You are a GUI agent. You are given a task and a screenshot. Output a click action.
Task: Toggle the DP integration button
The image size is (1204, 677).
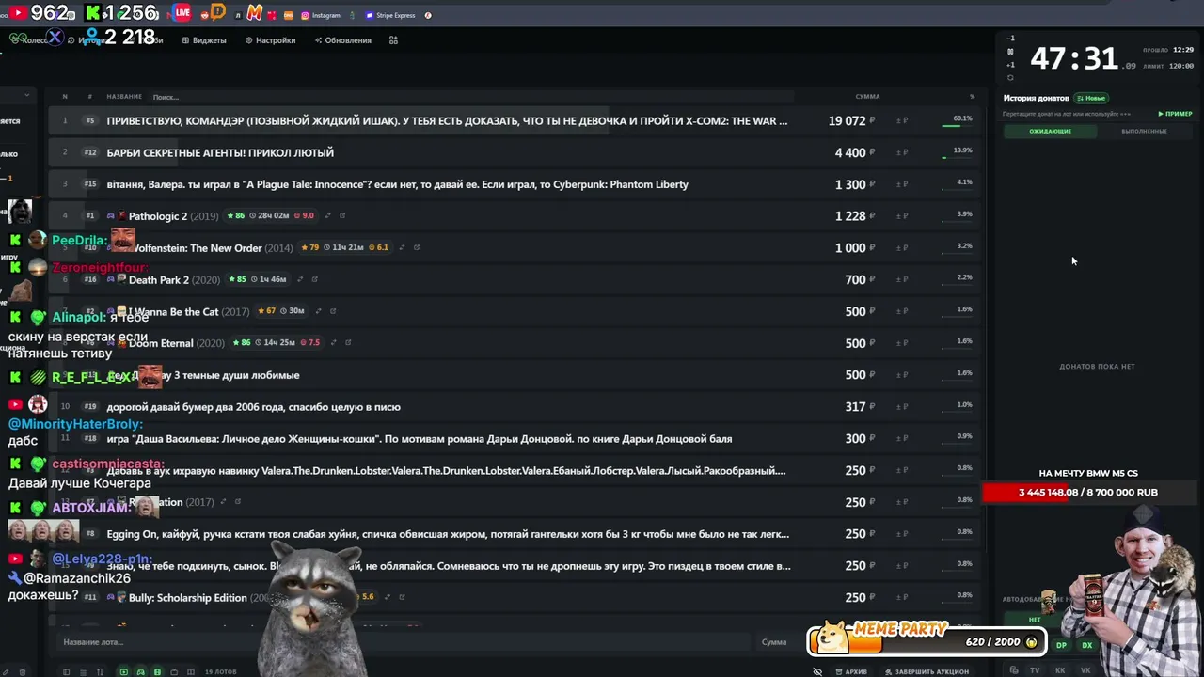[x=1061, y=646]
